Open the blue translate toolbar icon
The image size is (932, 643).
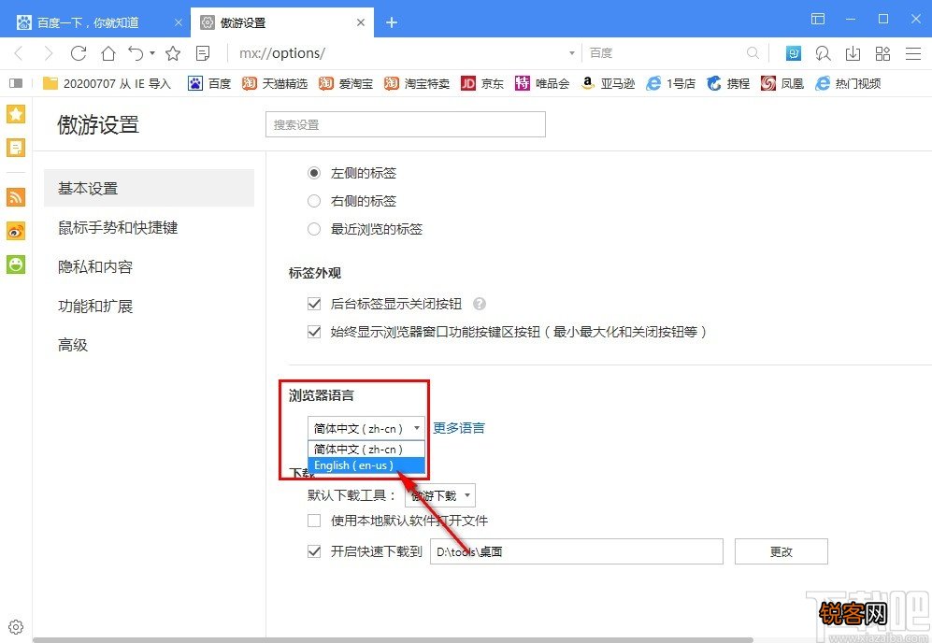tap(794, 53)
